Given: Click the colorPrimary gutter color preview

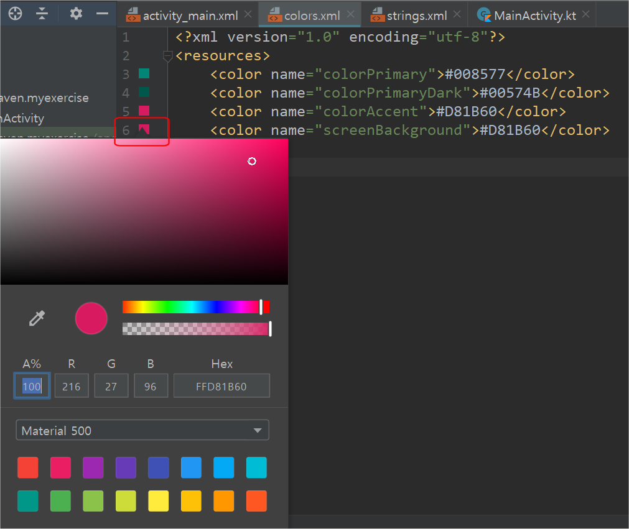Looking at the screenshot, I should click(x=144, y=73).
